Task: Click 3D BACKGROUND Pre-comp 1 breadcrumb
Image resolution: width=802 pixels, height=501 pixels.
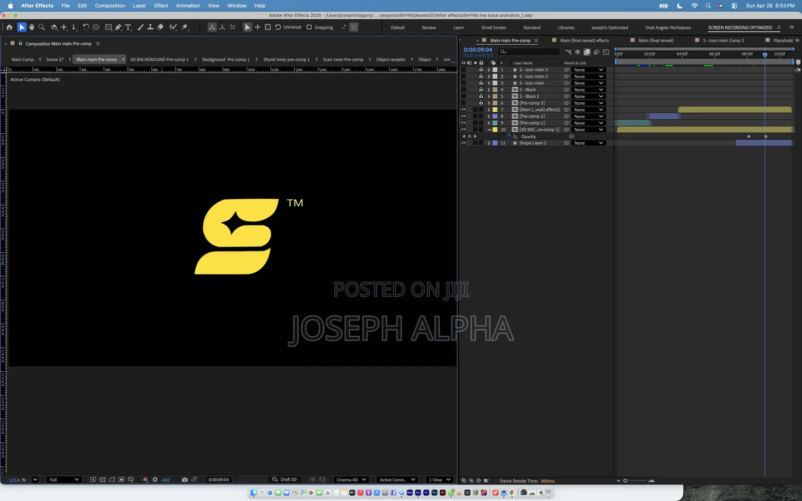Action: click(159, 60)
